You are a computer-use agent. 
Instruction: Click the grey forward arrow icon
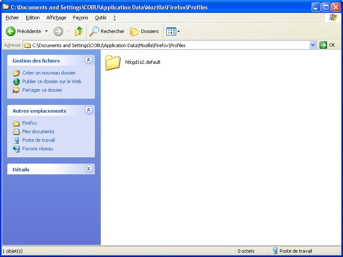(x=58, y=31)
